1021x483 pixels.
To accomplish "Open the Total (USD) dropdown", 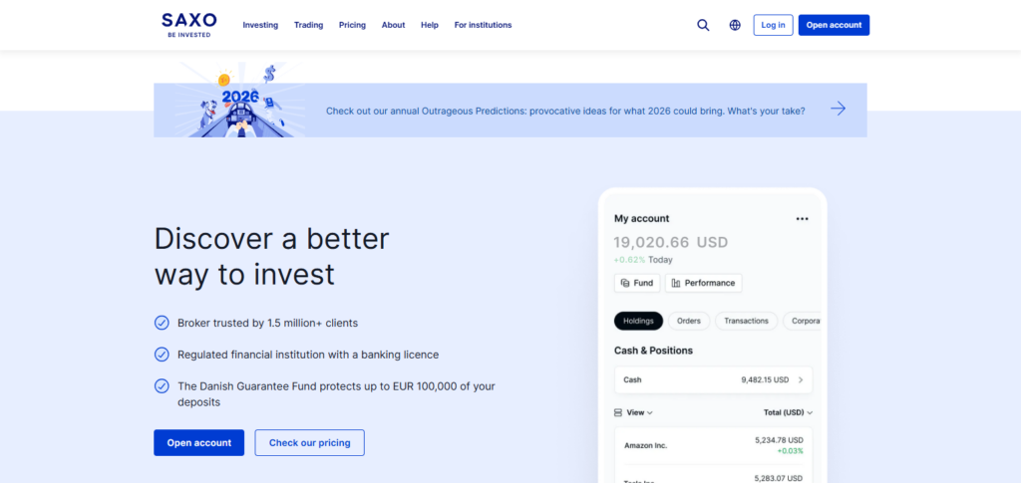I will pyautogui.click(x=788, y=412).
